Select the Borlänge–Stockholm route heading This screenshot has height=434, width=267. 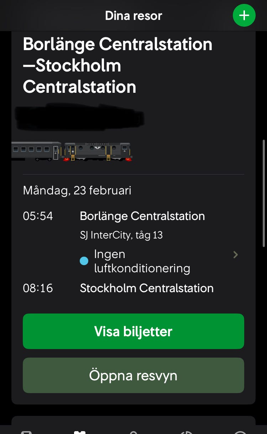pos(117,66)
